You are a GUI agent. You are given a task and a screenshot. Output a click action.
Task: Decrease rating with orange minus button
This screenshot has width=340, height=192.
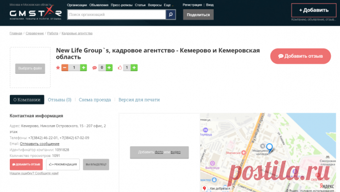pos(64,67)
